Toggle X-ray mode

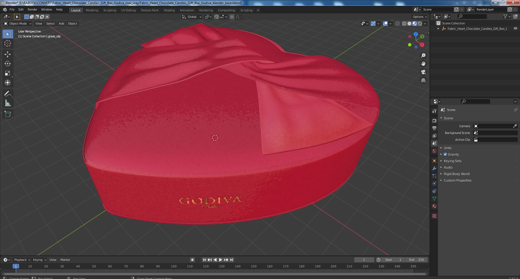[397, 24]
